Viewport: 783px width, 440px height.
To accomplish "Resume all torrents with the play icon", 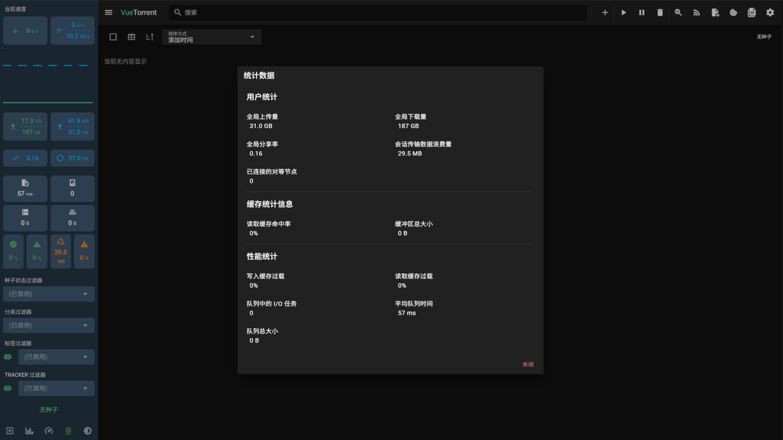I will click(x=624, y=13).
